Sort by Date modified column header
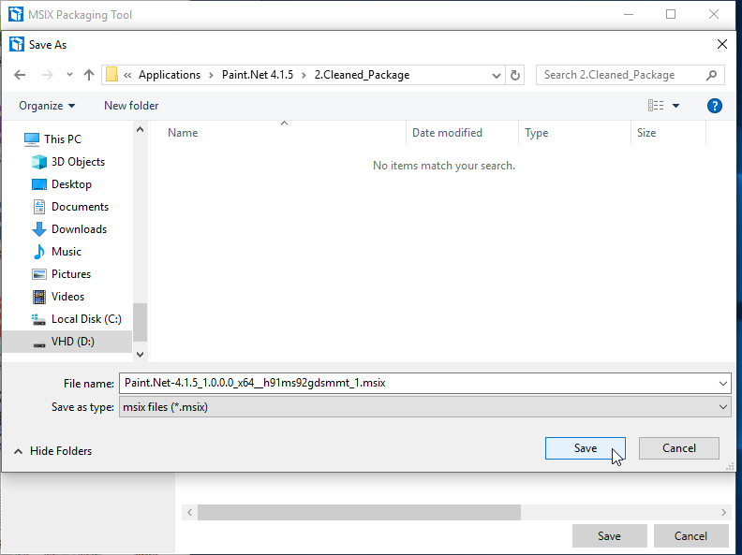This screenshot has height=555, width=742. [447, 133]
